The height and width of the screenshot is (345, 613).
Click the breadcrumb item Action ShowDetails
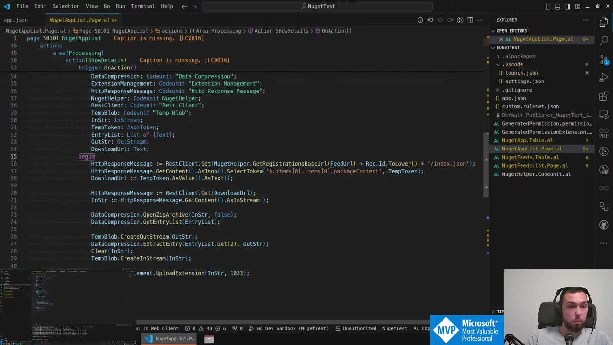281,31
